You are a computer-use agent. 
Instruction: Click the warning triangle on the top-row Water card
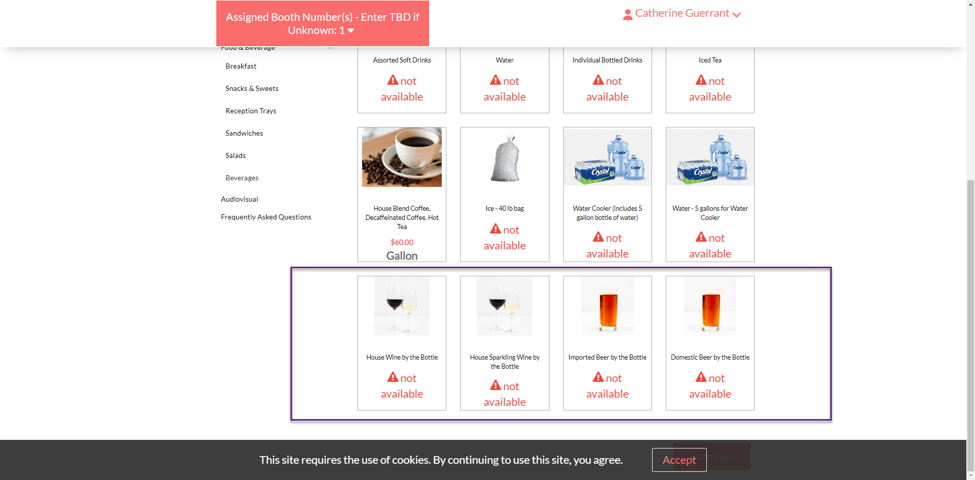tap(496, 80)
